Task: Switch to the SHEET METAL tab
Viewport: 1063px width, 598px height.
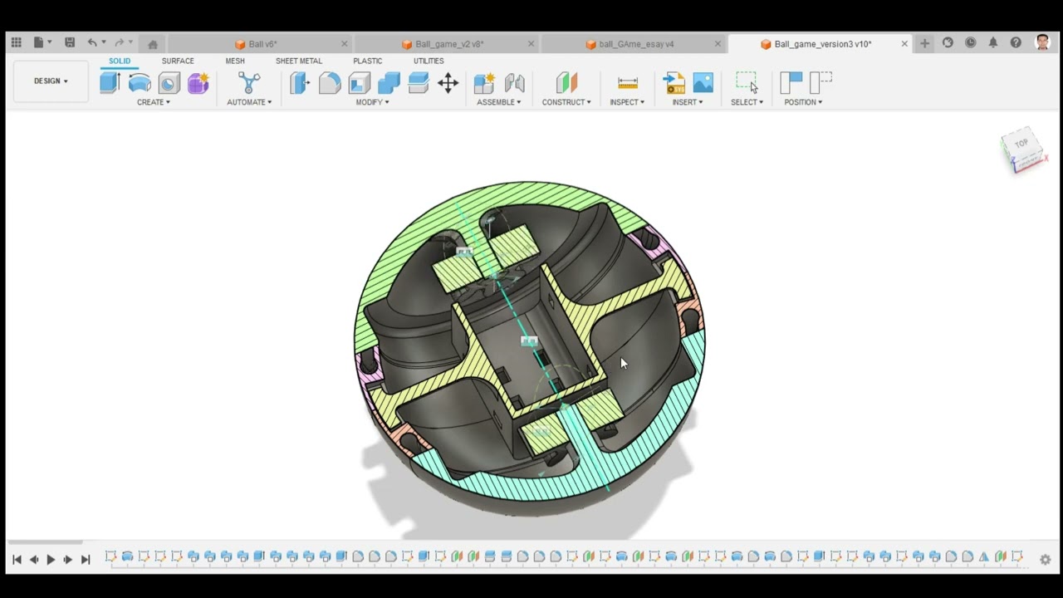Action: (x=299, y=61)
